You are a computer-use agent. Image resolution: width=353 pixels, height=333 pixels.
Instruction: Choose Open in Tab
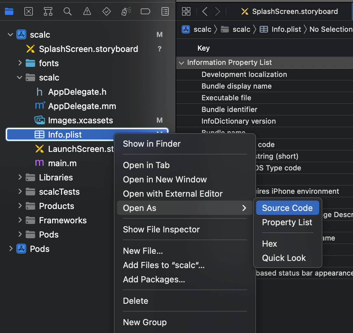(185, 165)
